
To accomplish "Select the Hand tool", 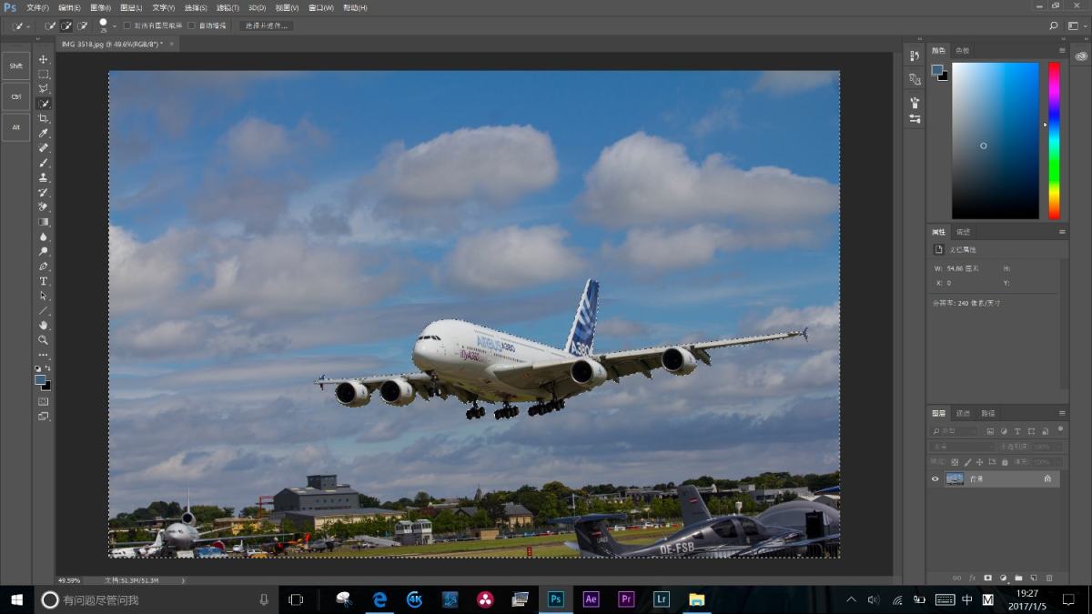I will [43, 325].
